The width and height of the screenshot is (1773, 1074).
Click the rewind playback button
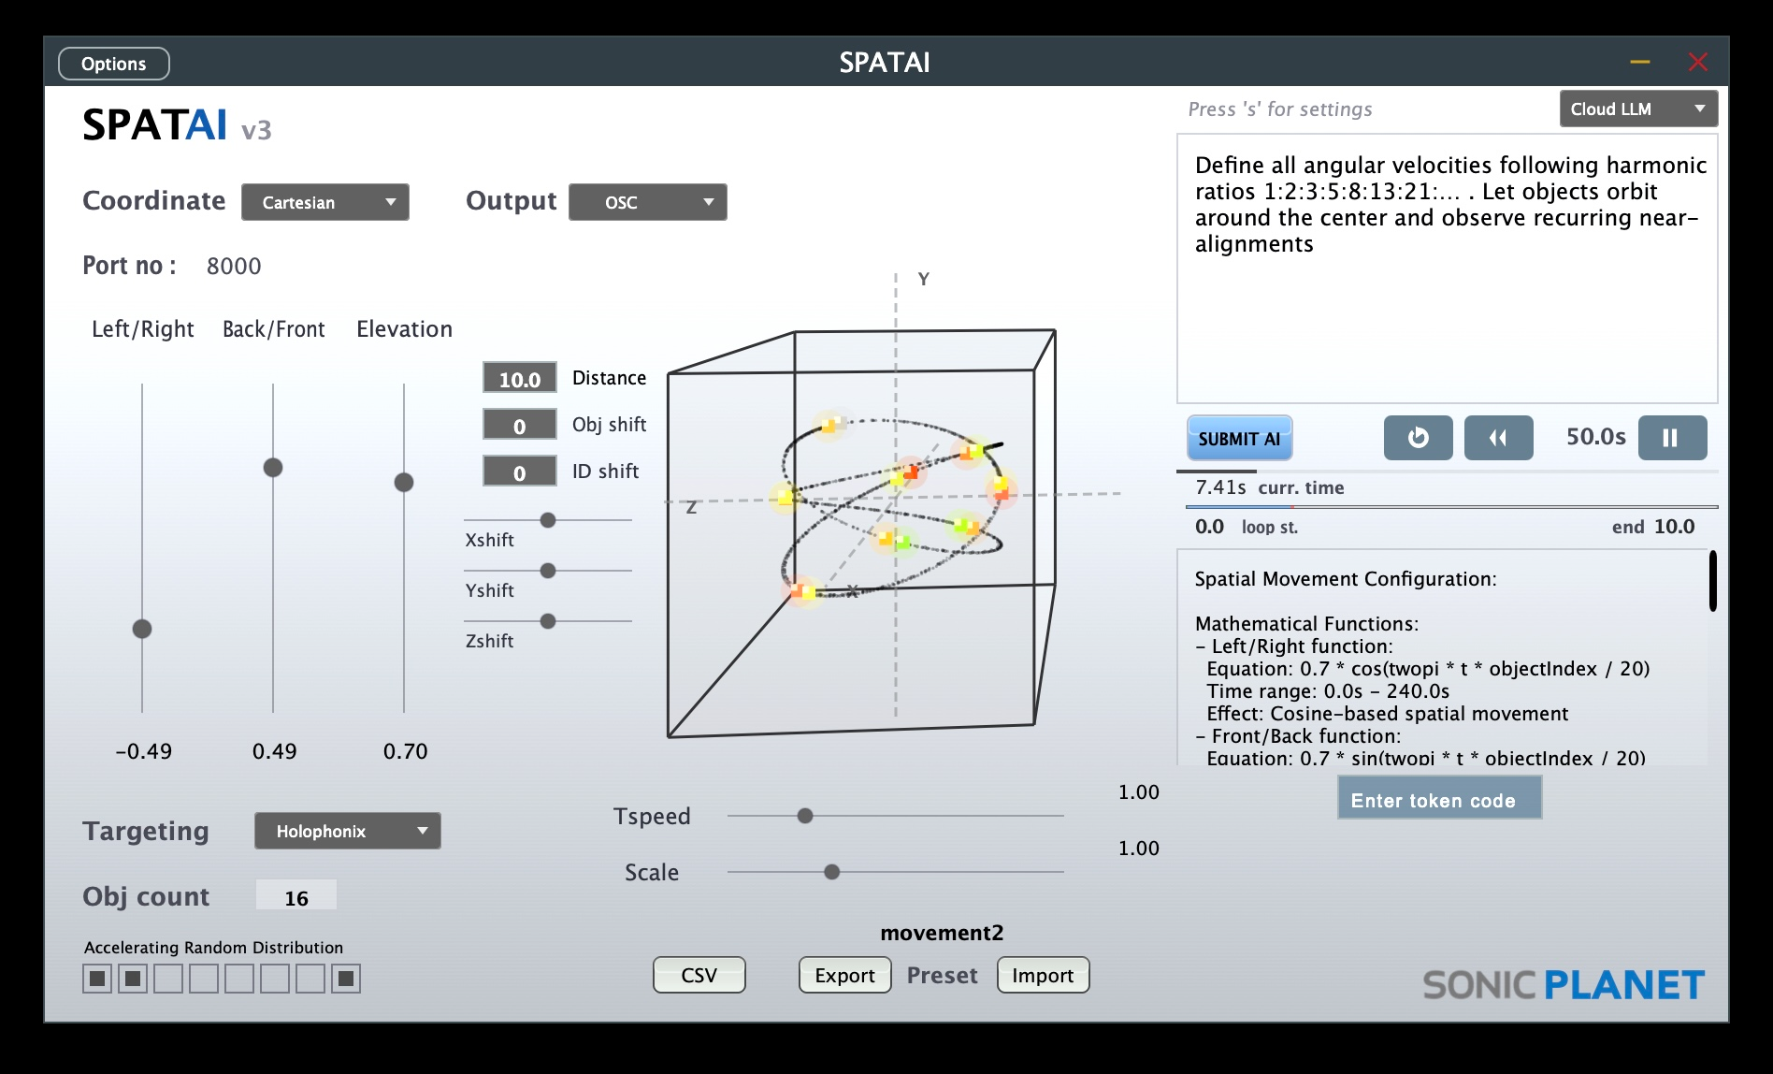(1498, 438)
